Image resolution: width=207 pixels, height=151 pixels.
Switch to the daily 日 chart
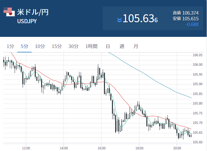108,46
